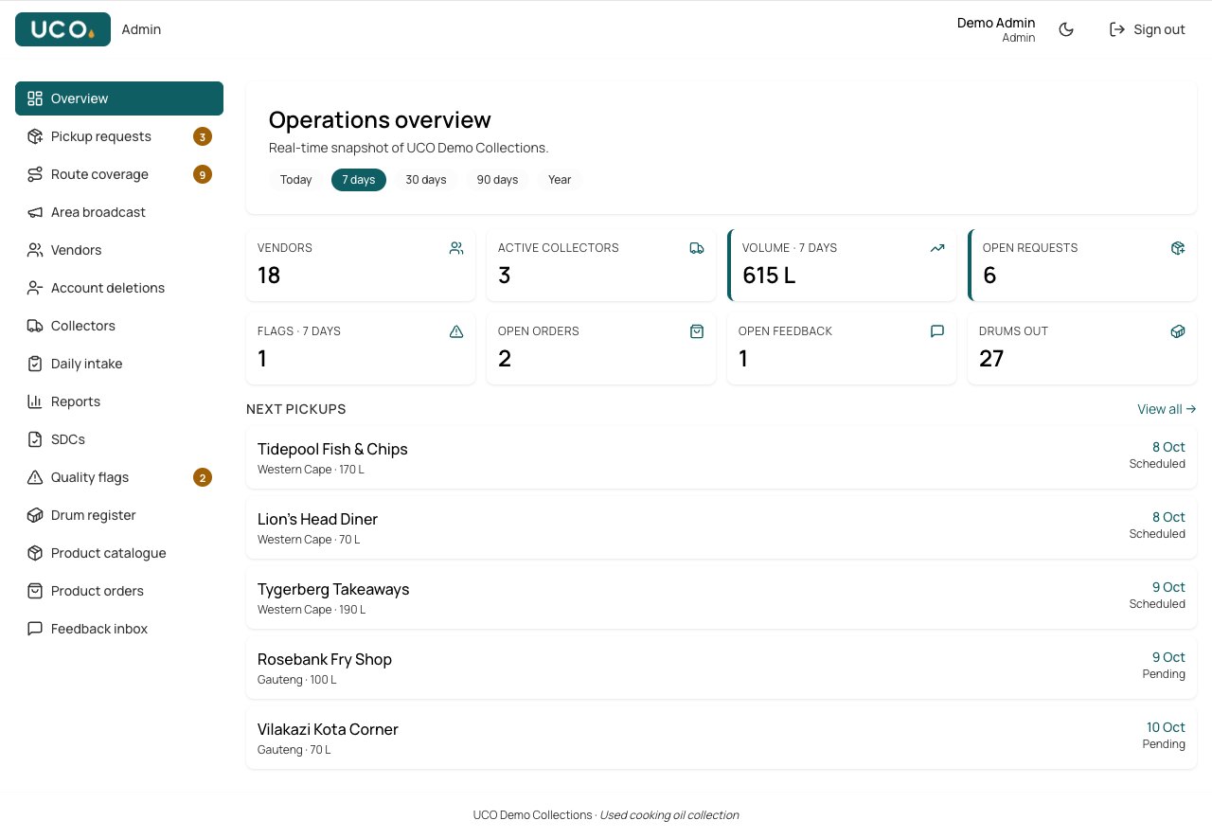Viewport: 1212px width, 838px height.
Task: Click the Account deletions user-minus icon
Action: pyautogui.click(x=35, y=288)
